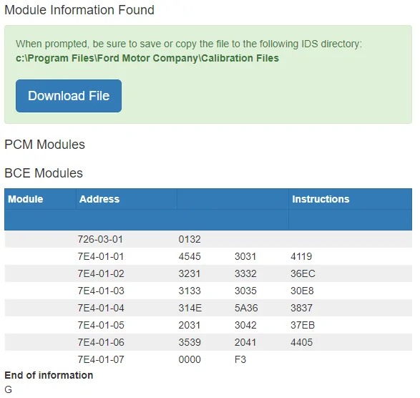
Task: Select value 3042 in row 7E4-01-05
Action: 245,325
